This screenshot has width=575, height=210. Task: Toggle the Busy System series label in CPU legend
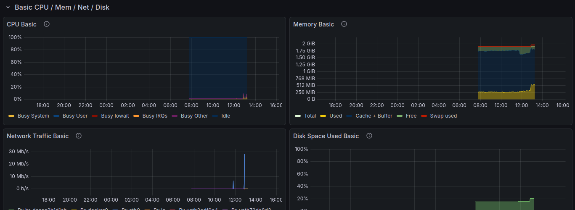pyautogui.click(x=33, y=116)
